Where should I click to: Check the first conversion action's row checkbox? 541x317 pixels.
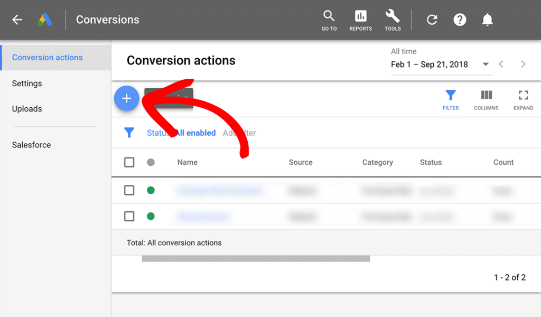[x=129, y=191]
